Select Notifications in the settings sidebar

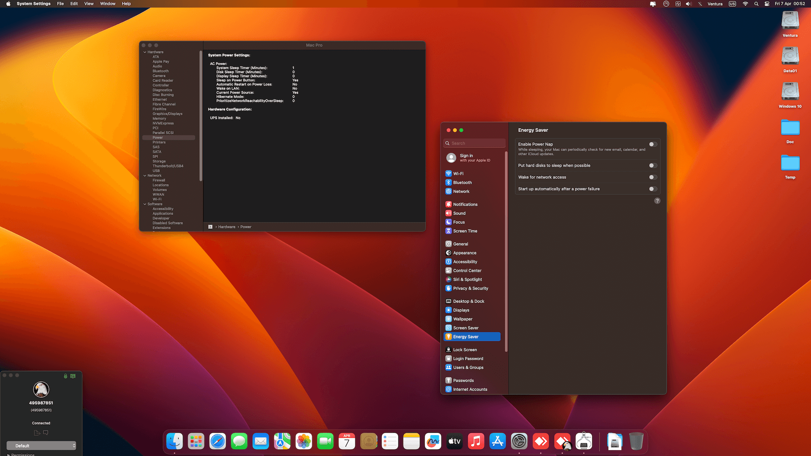point(465,204)
